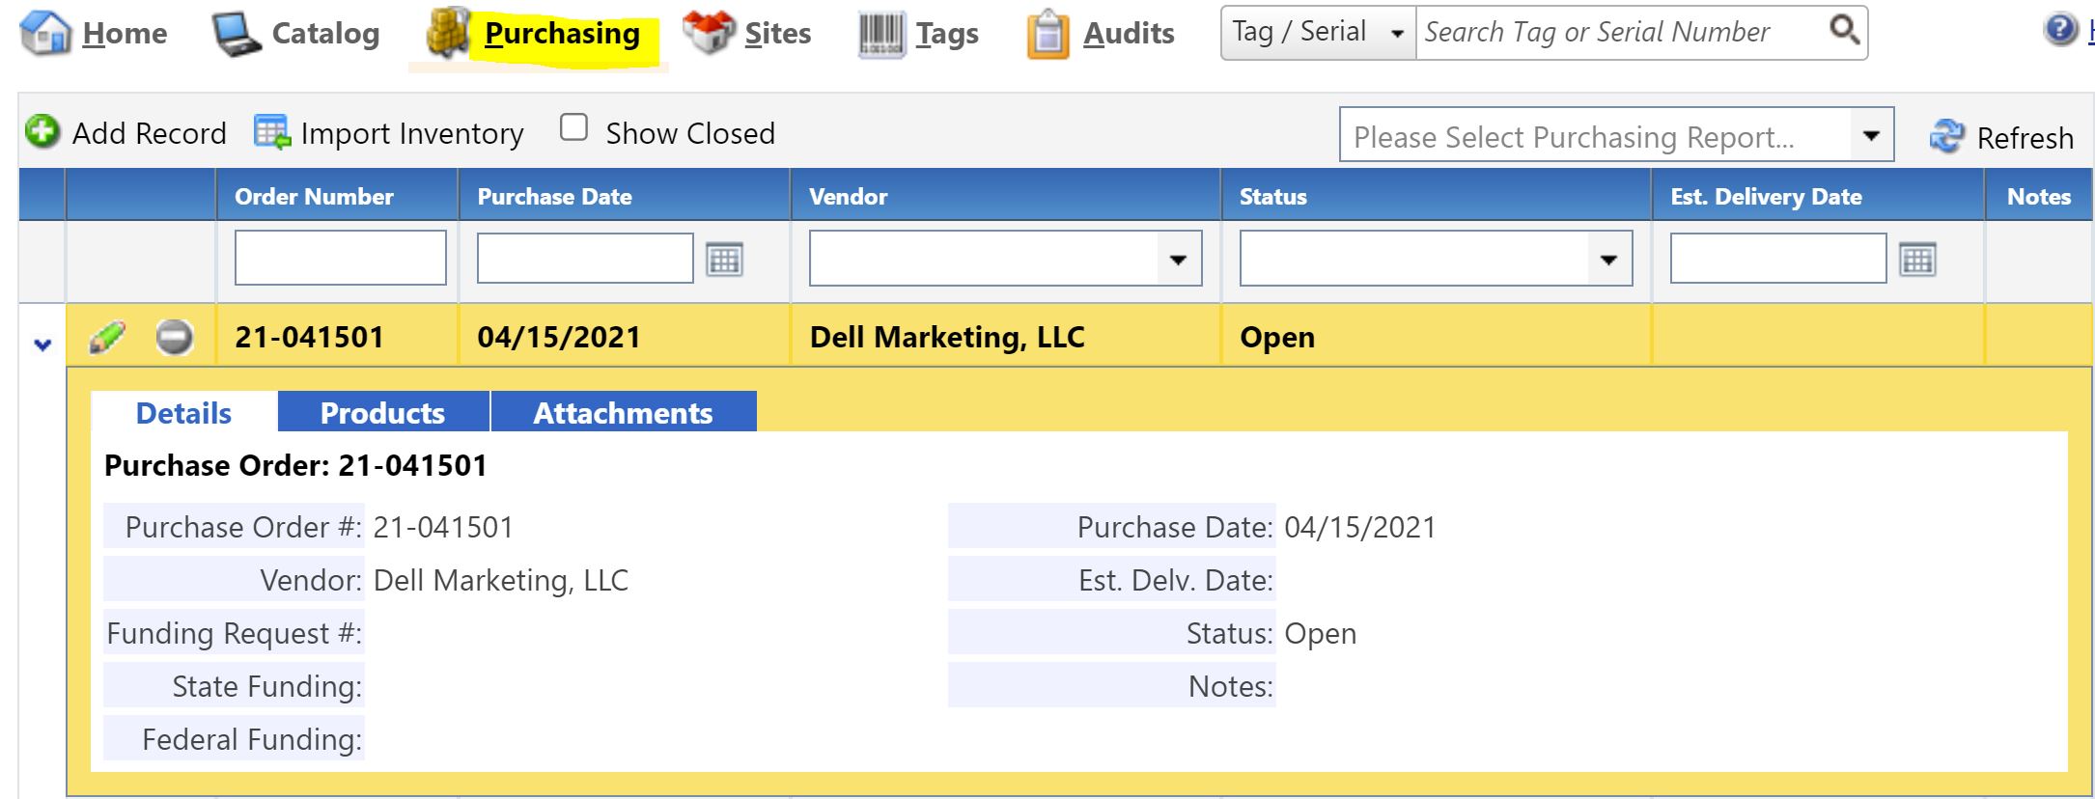Toggle the Show Closed checkbox
This screenshot has width=2095, height=799.
tap(573, 127)
